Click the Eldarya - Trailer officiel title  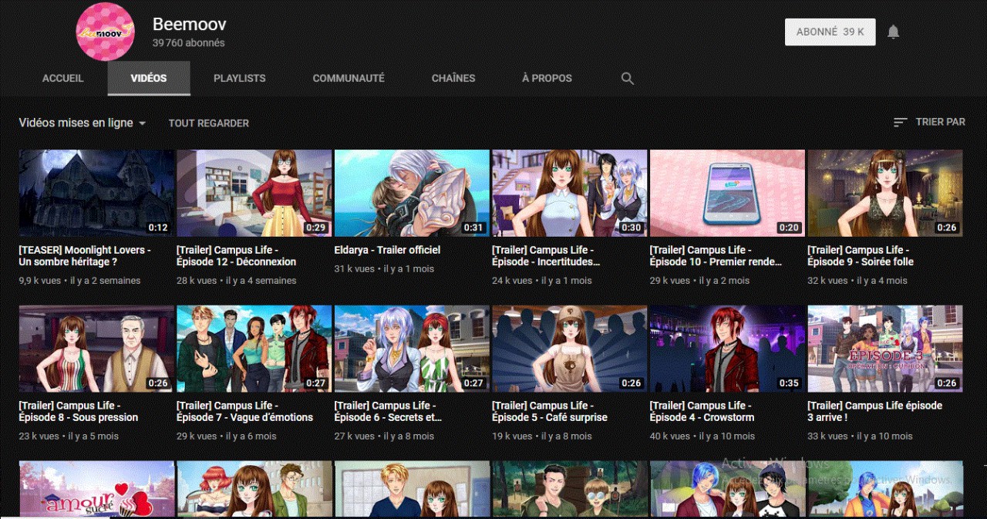tap(387, 250)
